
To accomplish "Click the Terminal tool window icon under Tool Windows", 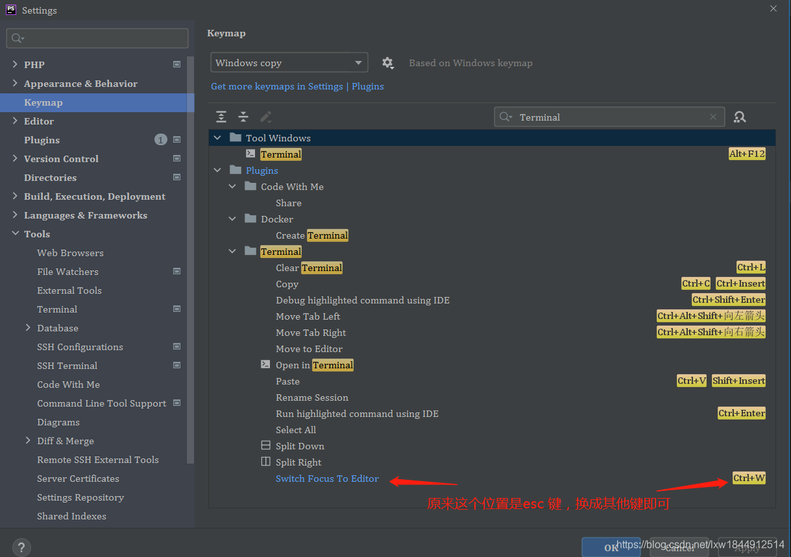I will pyautogui.click(x=250, y=154).
